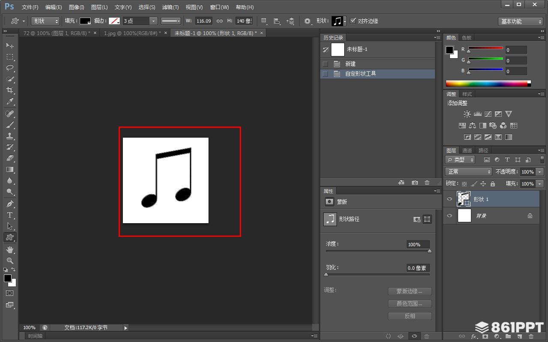548x342 pixels.
Task: Open the 文件(F) menu
Action: click(x=30, y=7)
